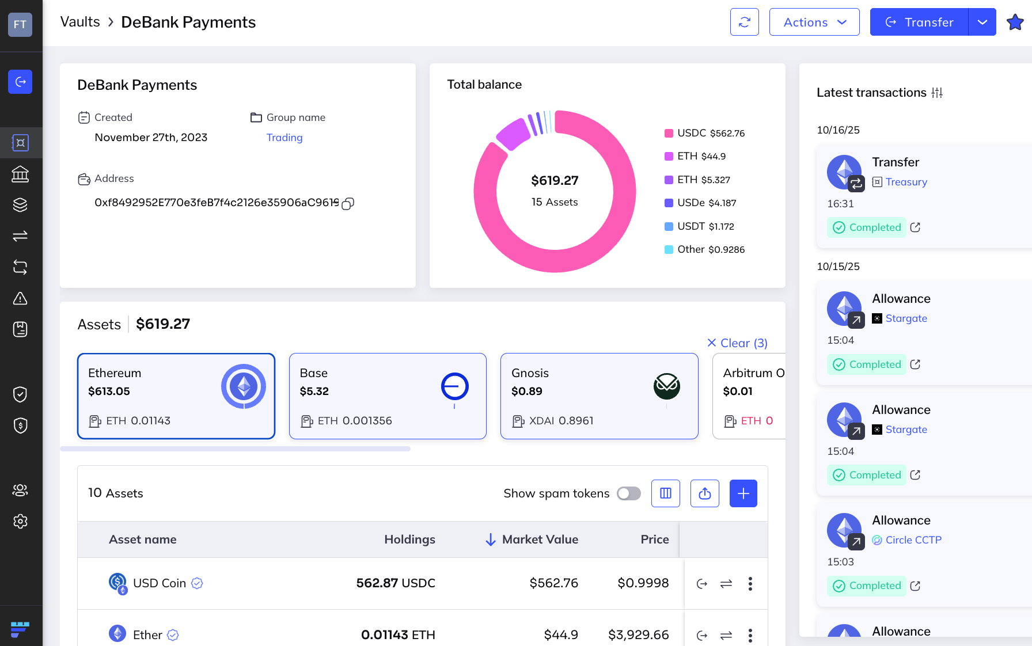Toggle the Base network filter card
Image resolution: width=1032 pixels, height=646 pixels.
[388, 396]
